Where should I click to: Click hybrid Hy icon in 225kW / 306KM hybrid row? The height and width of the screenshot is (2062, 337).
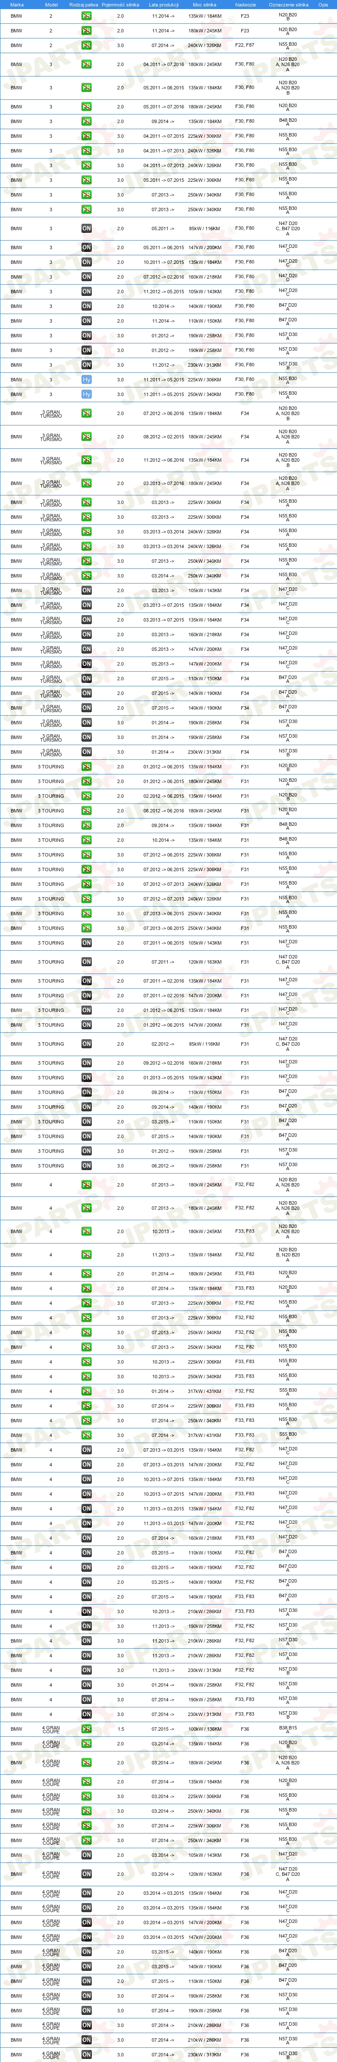(86, 379)
